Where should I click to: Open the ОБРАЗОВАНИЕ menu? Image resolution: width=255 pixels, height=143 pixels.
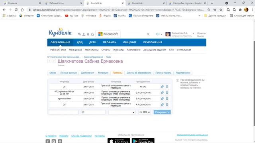point(60,43)
